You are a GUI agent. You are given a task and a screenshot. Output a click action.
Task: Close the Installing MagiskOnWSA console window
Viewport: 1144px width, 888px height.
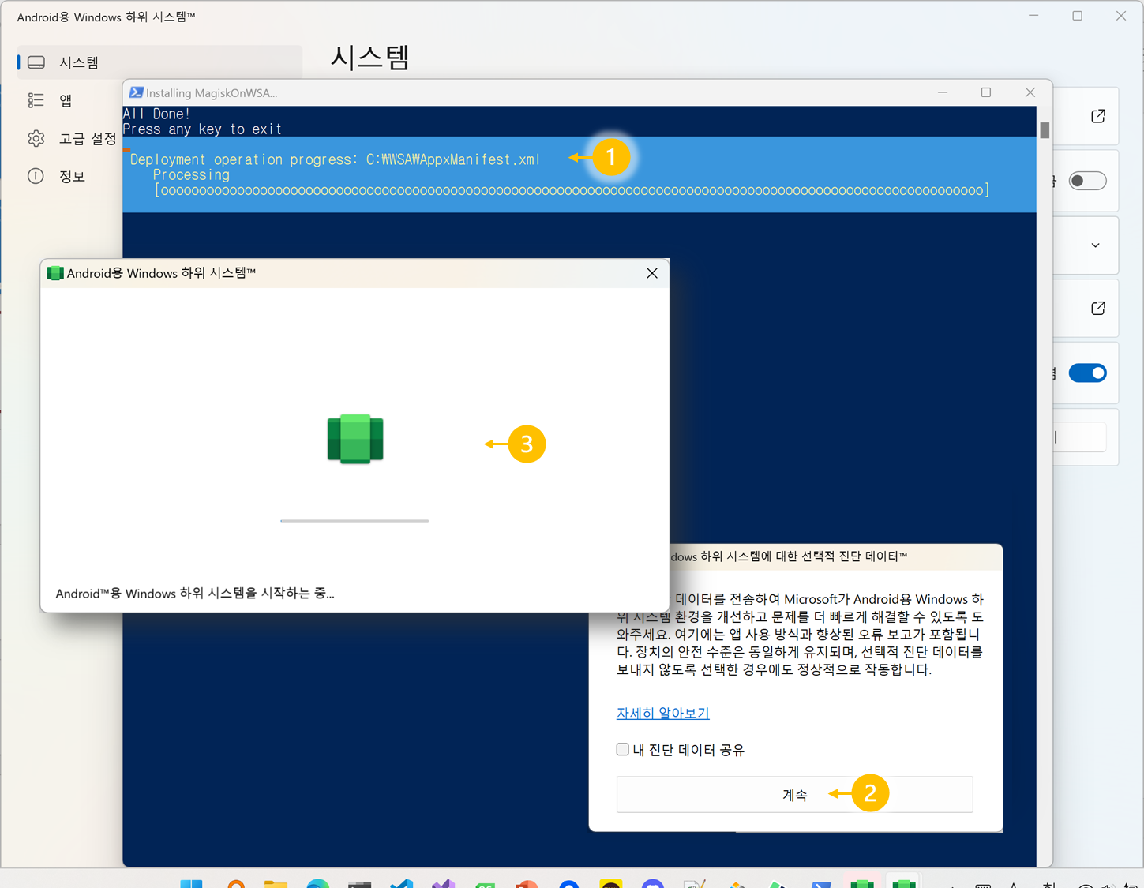click(x=1030, y=92)
